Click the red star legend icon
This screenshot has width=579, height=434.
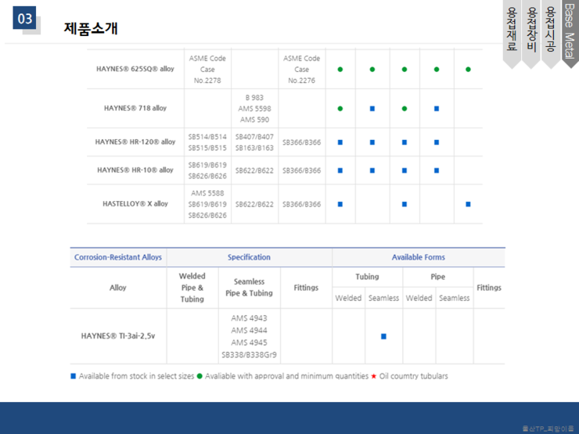[x=374, y=376]
